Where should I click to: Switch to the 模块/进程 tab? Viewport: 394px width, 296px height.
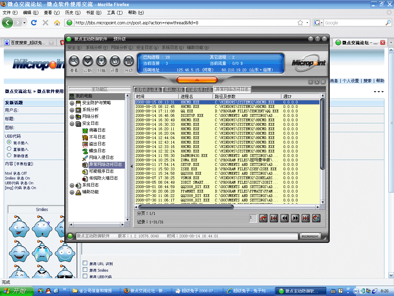pyautogui.click(x=174, y=90)
